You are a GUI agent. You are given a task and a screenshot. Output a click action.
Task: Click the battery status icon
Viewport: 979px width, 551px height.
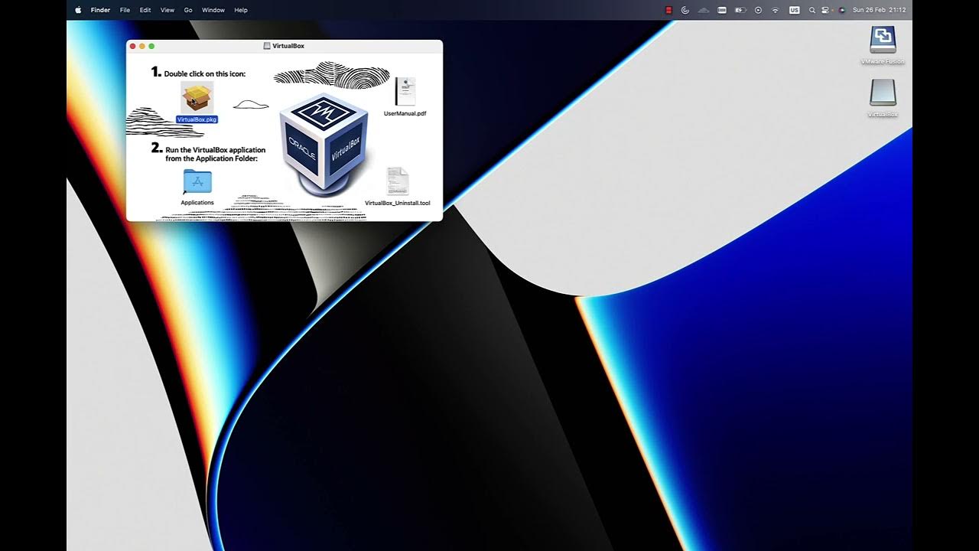(740, 10)
